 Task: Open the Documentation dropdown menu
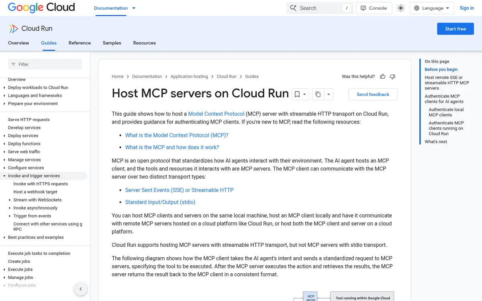115,8
